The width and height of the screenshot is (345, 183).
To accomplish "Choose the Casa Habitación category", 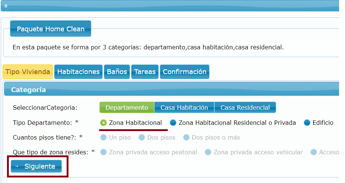I will click(184, 108).
